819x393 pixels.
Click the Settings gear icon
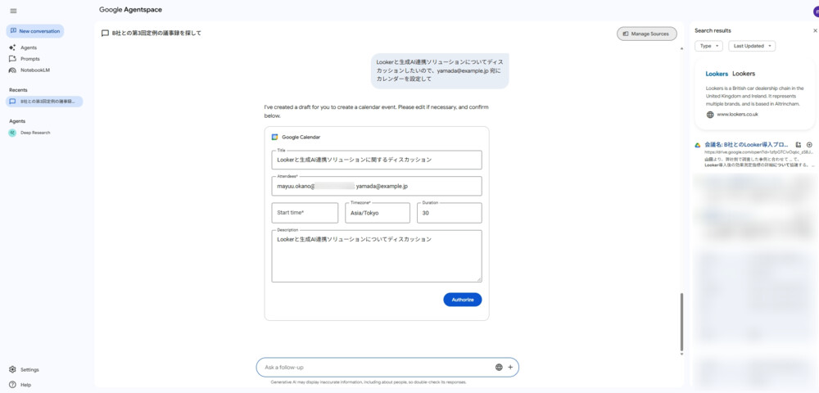12,369
